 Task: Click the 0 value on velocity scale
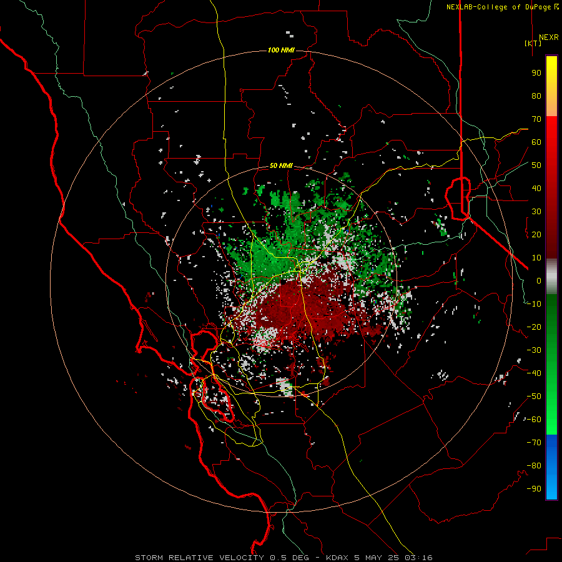coord(539,280)
